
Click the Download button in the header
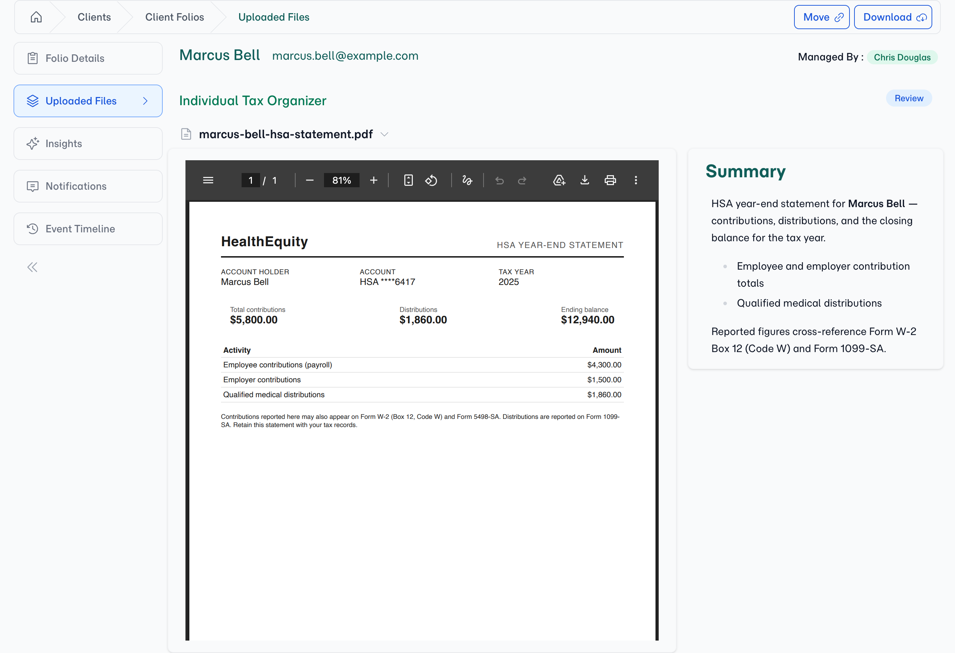tap(892, 17)
